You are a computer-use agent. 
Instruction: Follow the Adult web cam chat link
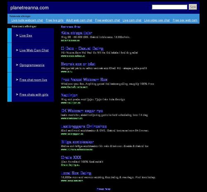click(79, 20)
